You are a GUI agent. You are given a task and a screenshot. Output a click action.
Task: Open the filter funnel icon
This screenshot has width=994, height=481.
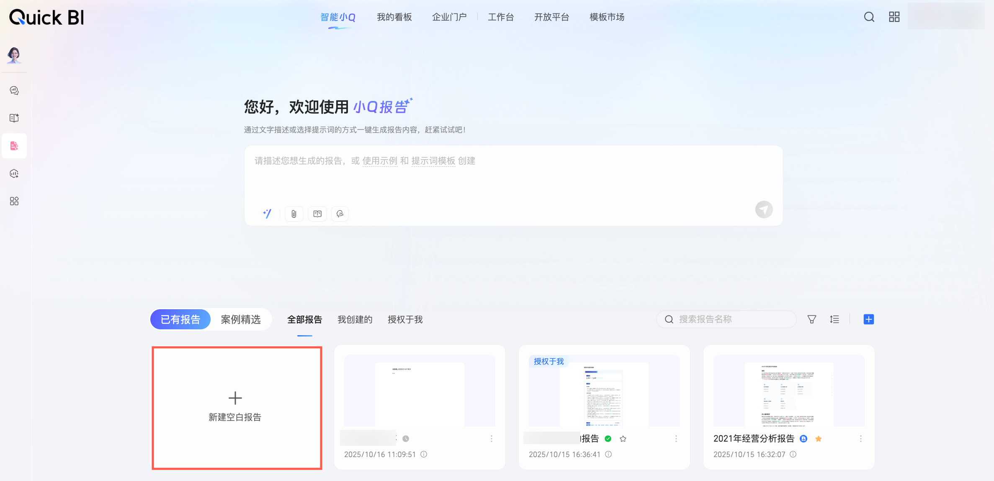pyautogui.click(x=811, y=319)
